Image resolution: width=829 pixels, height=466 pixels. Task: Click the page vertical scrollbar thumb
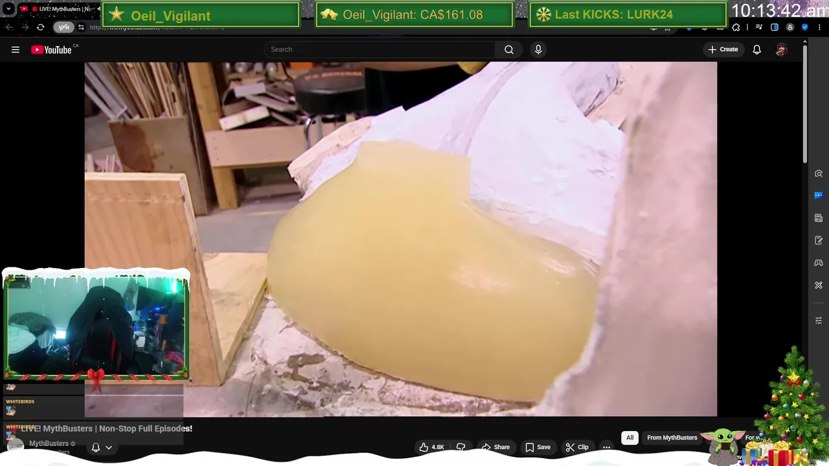(806, 105)
